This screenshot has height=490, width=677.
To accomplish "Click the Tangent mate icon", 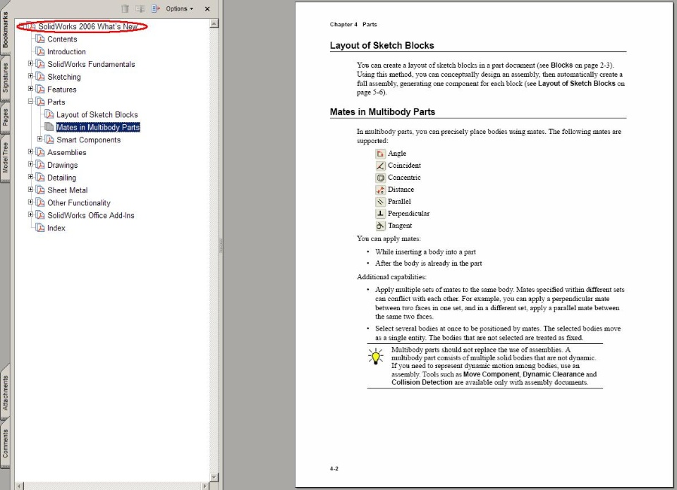I will click(x=380, y=226).
